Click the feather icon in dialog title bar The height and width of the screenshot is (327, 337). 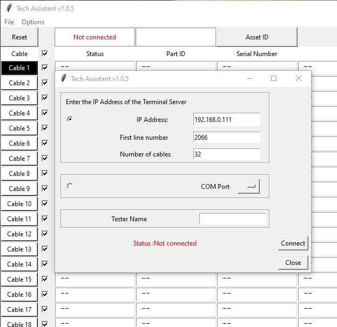[x=63, y=79]
